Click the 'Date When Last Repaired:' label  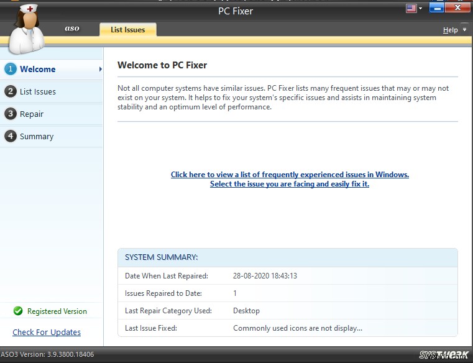click(x=167, y=276)
